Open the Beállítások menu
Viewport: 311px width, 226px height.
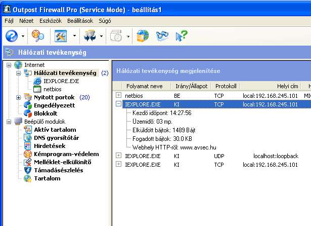80,21
